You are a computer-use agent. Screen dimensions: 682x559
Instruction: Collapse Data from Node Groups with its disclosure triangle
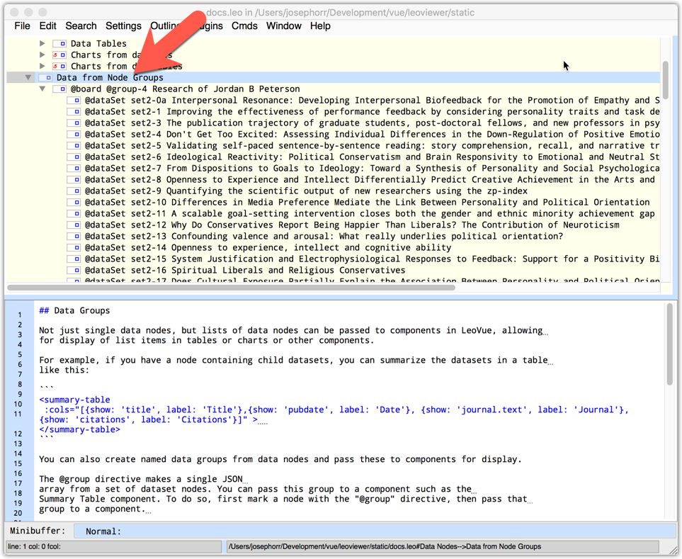pos(28,77)
